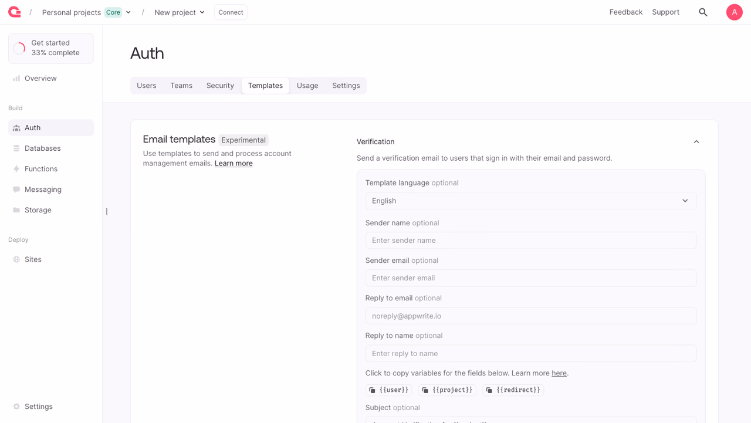
Task: Open Sites in the sidebar
Action: tap(51, 259)
